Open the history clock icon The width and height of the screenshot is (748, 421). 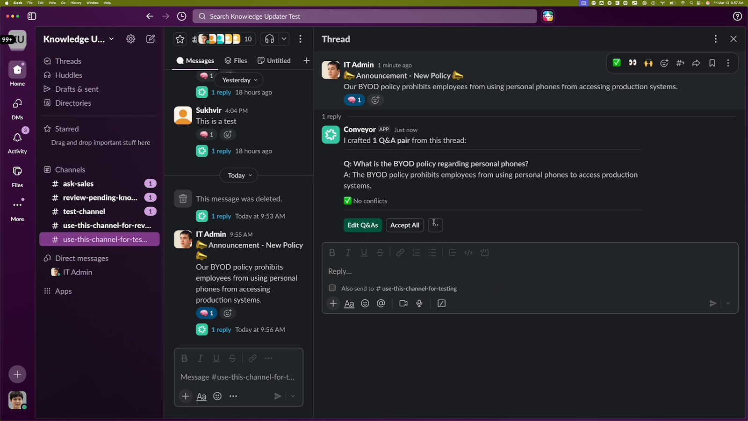pos(182,16)
